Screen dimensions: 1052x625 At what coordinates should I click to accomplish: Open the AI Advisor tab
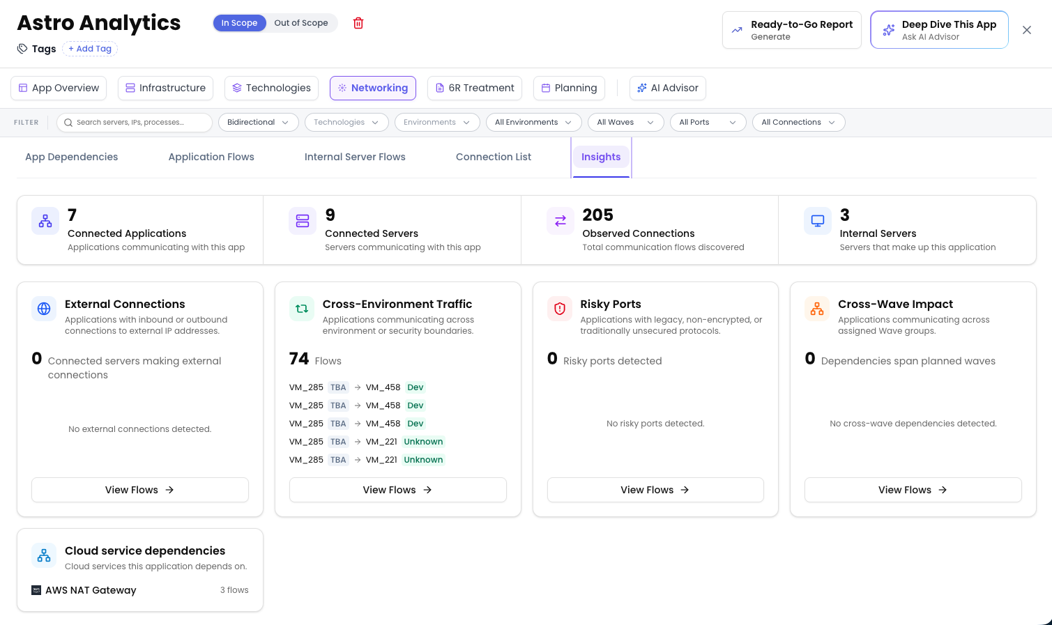click(x=668, y=88)
